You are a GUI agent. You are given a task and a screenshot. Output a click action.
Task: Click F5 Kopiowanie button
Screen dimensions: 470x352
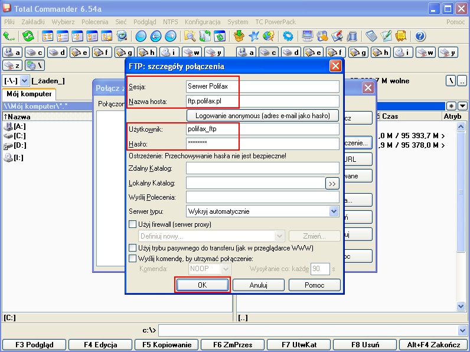click(x=167, y=345)
